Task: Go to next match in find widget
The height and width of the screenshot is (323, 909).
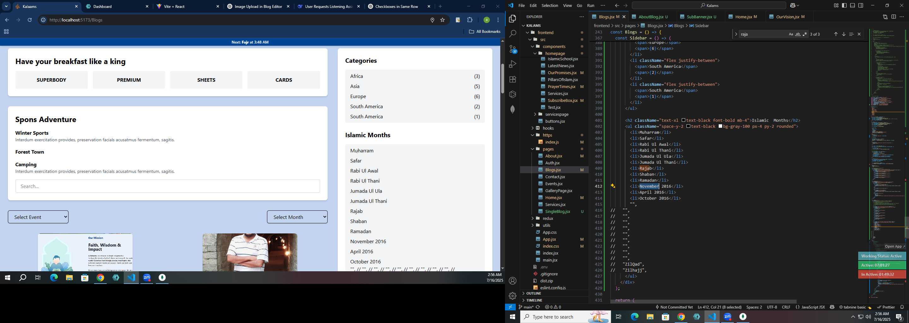Action: (843, 34)
